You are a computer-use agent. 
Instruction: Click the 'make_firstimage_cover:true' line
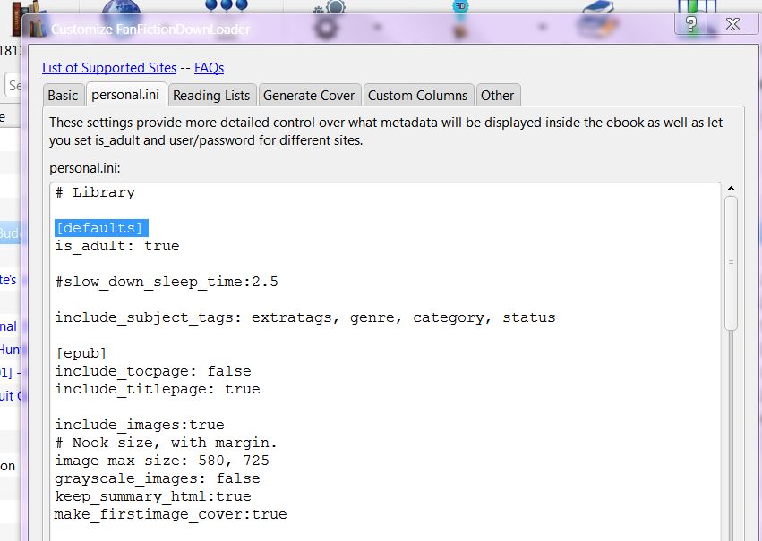[170, 514]
